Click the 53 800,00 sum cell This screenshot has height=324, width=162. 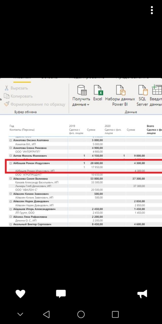[x=97, y=179]
